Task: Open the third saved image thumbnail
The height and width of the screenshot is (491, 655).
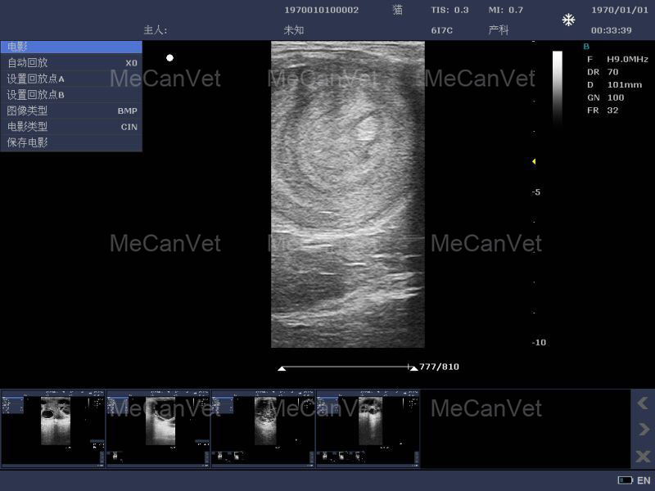Action: click(263, 428)
